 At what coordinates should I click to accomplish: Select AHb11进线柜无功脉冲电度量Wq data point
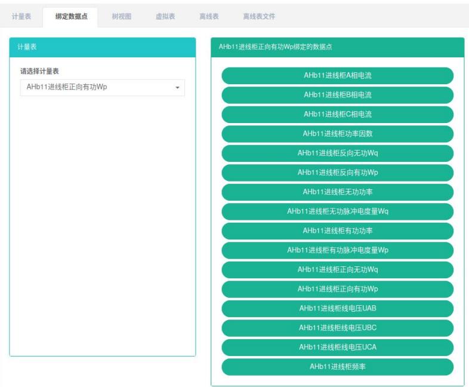tap(337, 211)
